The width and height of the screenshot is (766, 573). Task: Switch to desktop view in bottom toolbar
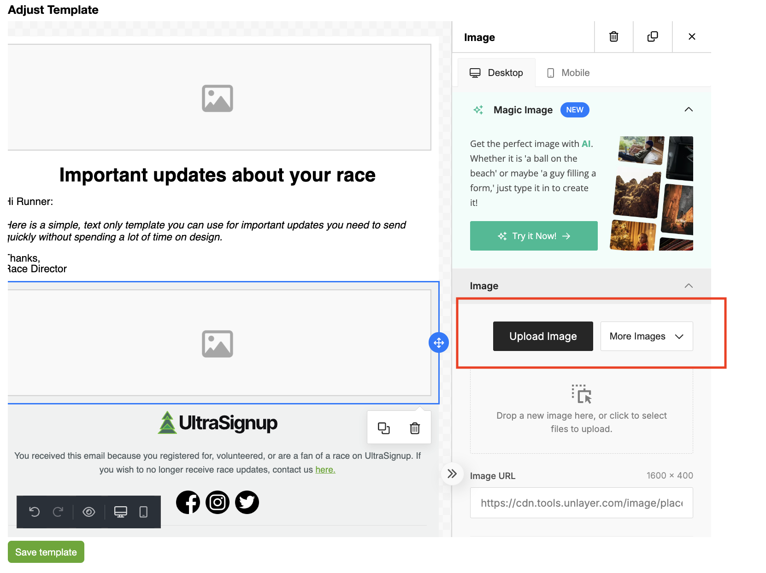click(121, 512)
